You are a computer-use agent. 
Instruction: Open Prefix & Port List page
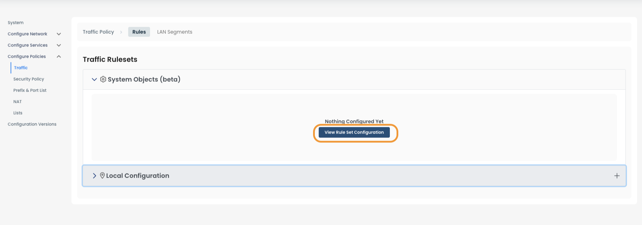[x=30, y=90]
